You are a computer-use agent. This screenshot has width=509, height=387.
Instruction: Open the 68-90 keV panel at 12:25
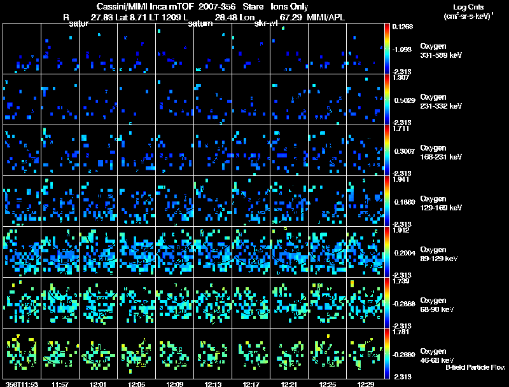327,302
